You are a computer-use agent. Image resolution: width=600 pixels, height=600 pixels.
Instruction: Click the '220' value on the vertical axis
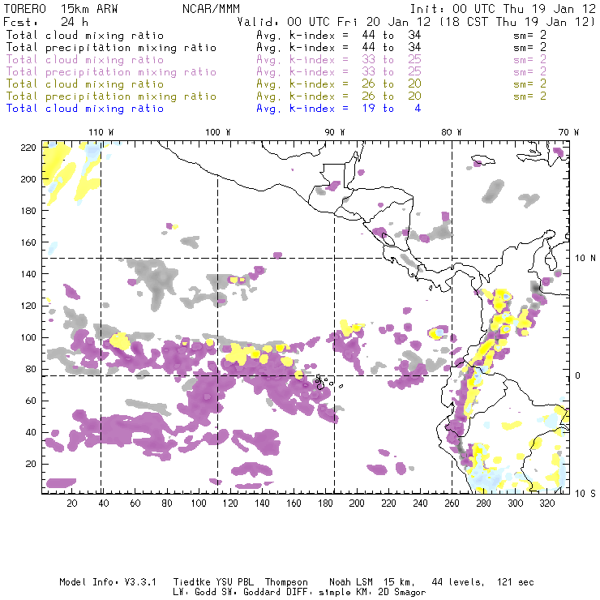click(x=28, y=148)
